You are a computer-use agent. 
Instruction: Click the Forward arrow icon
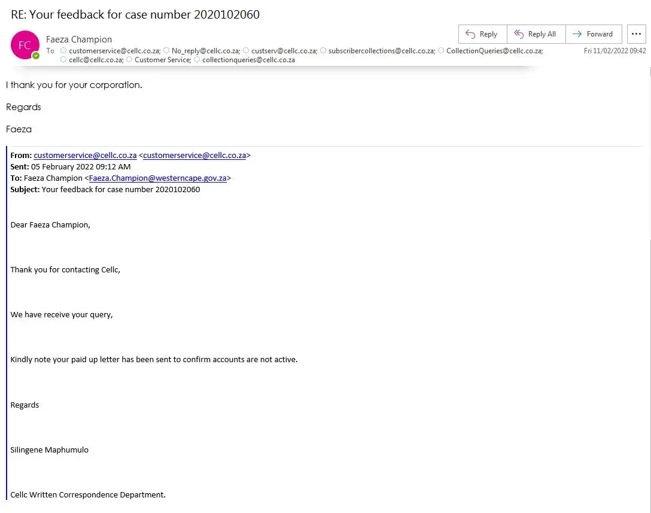(577, 34)
